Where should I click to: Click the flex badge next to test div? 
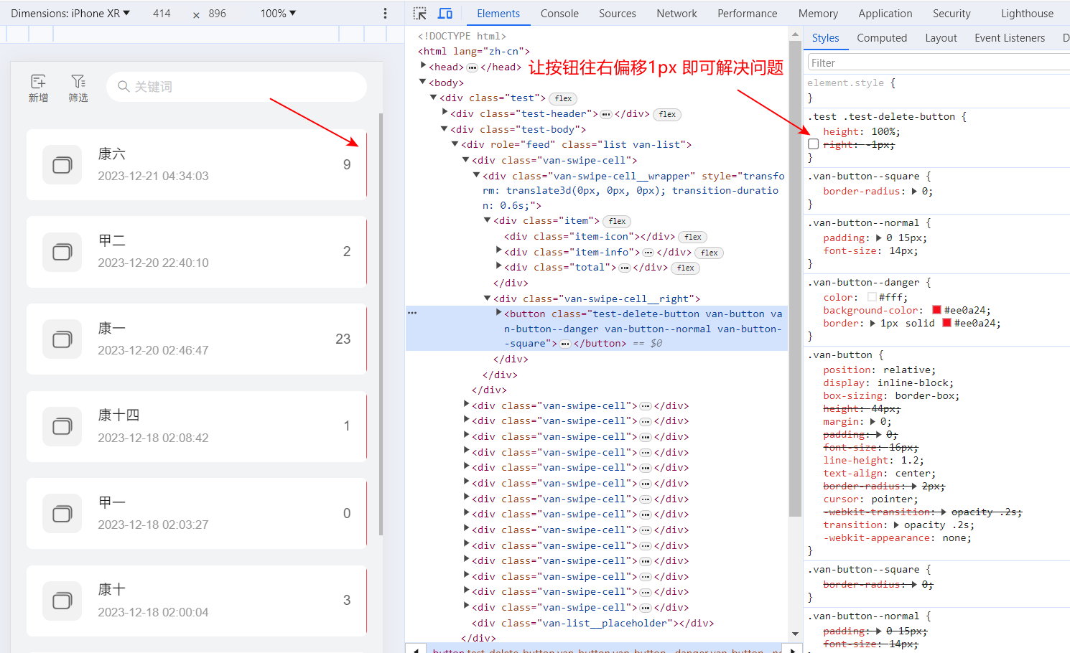pos(563,99)
